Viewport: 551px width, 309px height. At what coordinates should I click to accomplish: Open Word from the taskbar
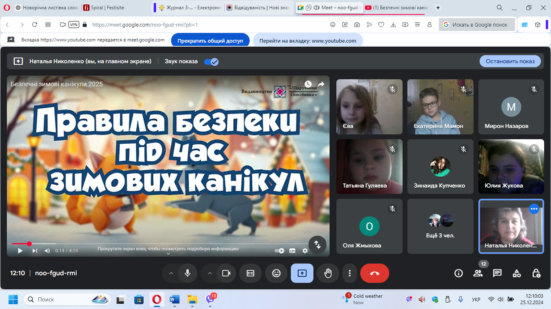click(x=175, y=299)
